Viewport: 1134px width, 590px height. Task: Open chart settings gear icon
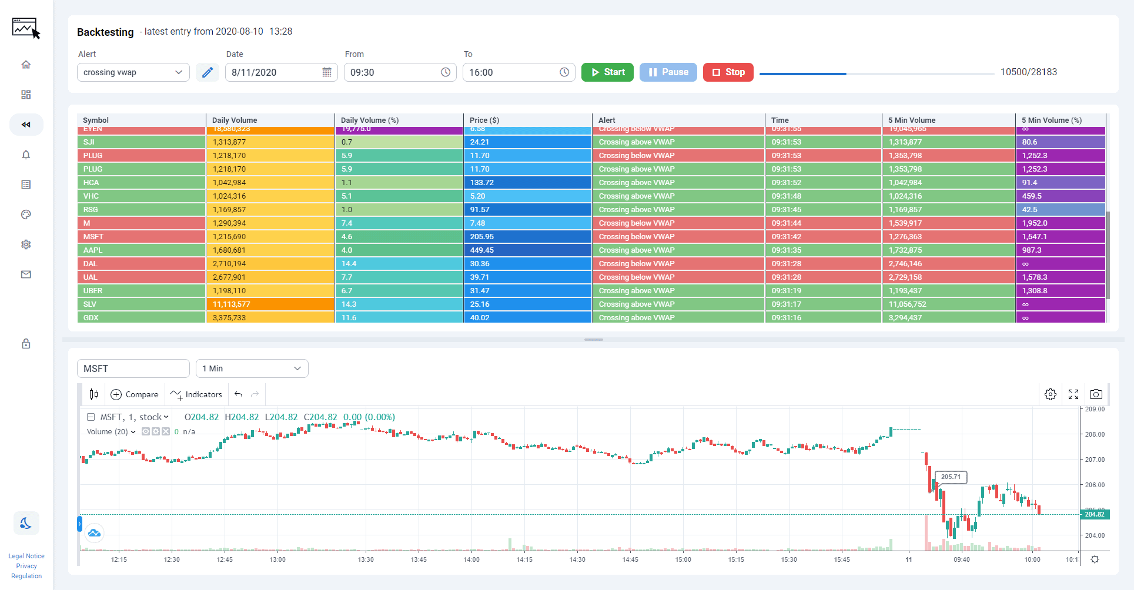point(1051,394)
